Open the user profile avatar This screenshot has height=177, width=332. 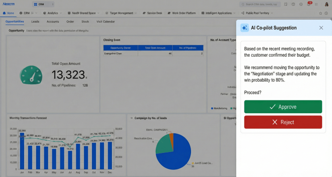pyautogui.click(x=327, y=4)
